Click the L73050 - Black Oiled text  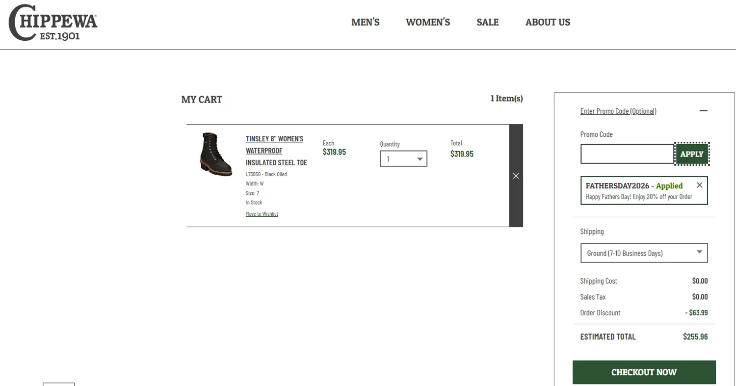[266, 174]
